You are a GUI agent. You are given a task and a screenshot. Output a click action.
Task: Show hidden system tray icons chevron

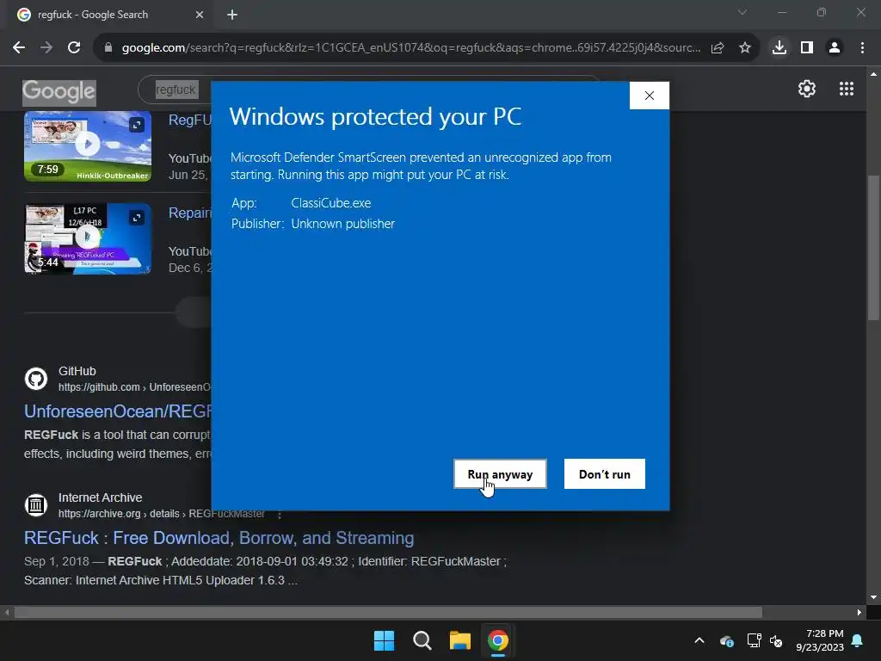(699, 640)
